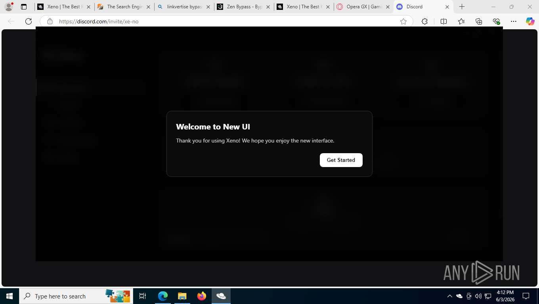The height and width of the screenshot is (304, 539).
Task: Open the Zen Bypass tab
Action: click(x=244, y=7)
